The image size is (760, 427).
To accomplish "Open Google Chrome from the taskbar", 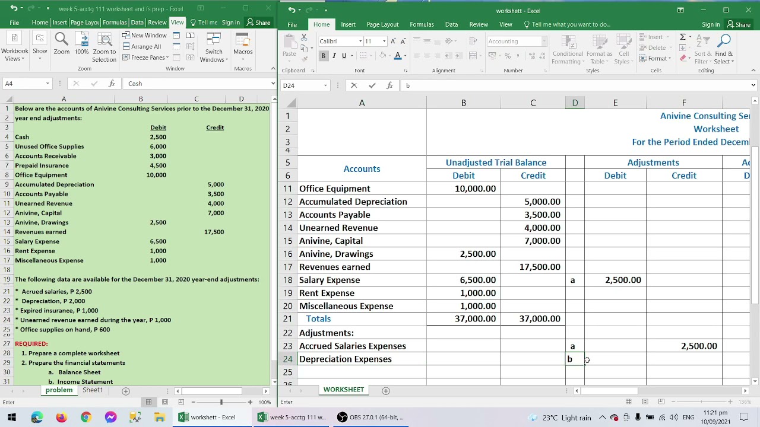I will [x=86, y=417].
